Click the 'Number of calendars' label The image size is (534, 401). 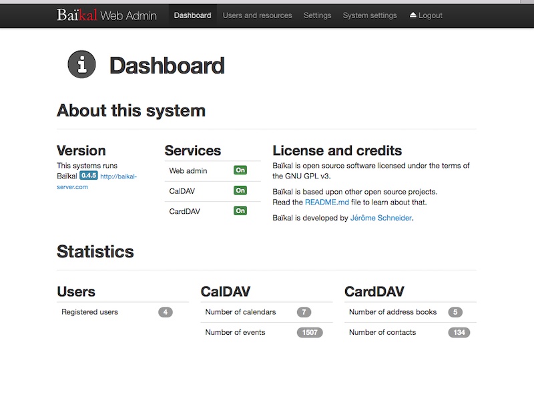click(x=240, y=312)
